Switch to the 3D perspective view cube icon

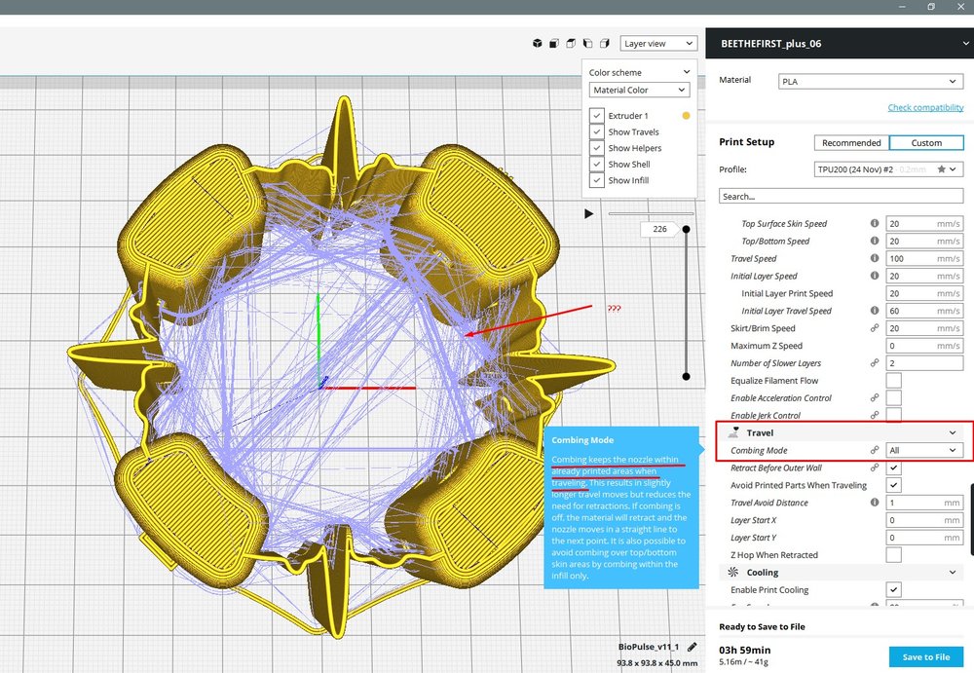[538, 44]
